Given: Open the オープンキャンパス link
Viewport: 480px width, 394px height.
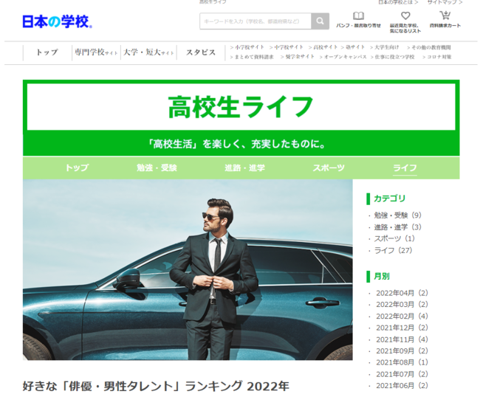Looking at the screenshot, I should pos(345,57).
